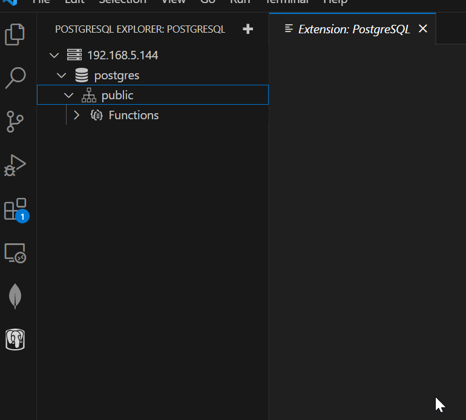
Task: Open the Explorer files view
Action: tap(15, 34)
